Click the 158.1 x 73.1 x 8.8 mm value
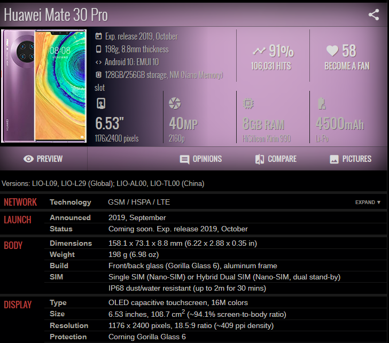The height and width of the screenshot is (343, 389). [183, 243]
